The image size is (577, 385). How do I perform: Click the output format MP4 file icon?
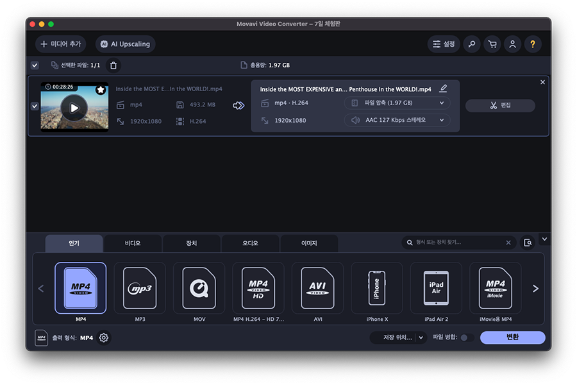42,338
